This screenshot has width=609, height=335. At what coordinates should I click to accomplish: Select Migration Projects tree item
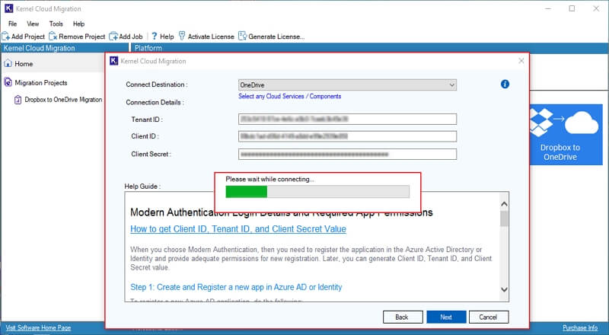[41, 83]
